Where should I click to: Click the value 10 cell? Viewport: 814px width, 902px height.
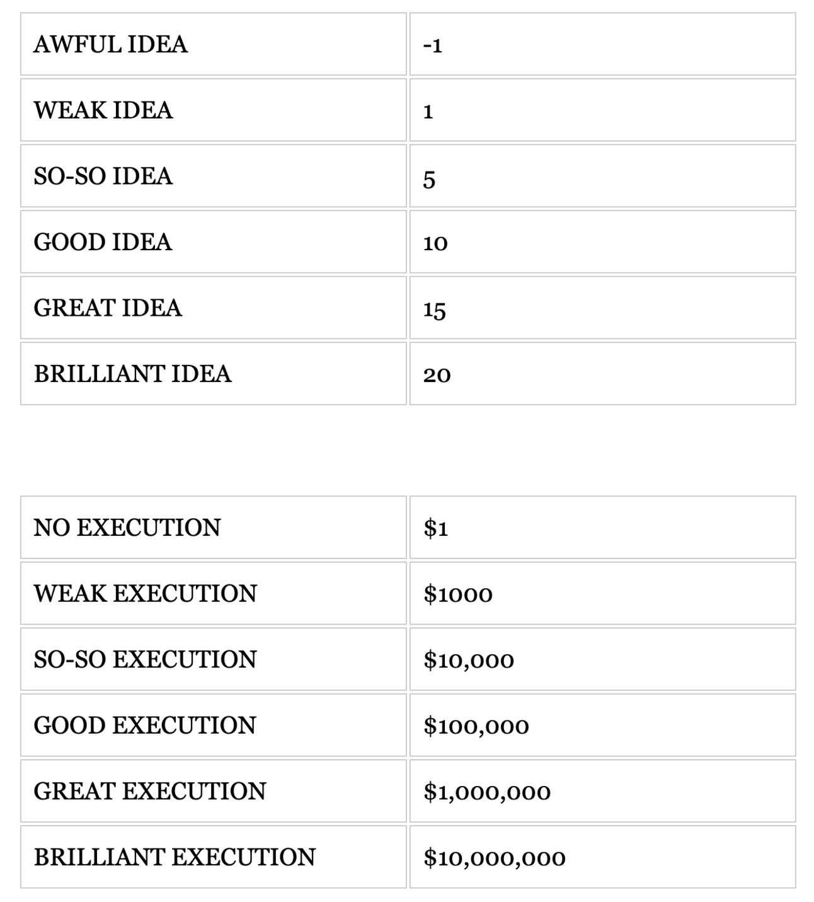point(435,243)
